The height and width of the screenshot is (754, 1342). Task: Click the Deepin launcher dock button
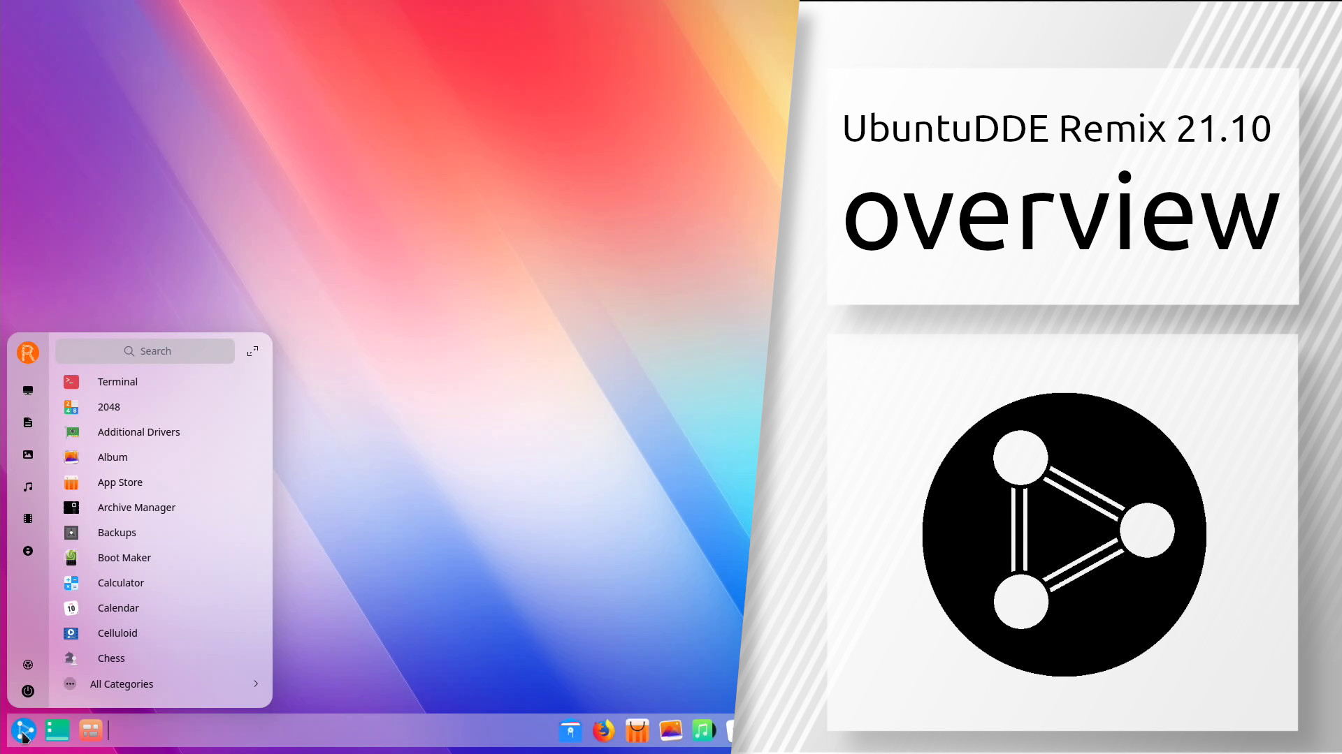[24, 730]
